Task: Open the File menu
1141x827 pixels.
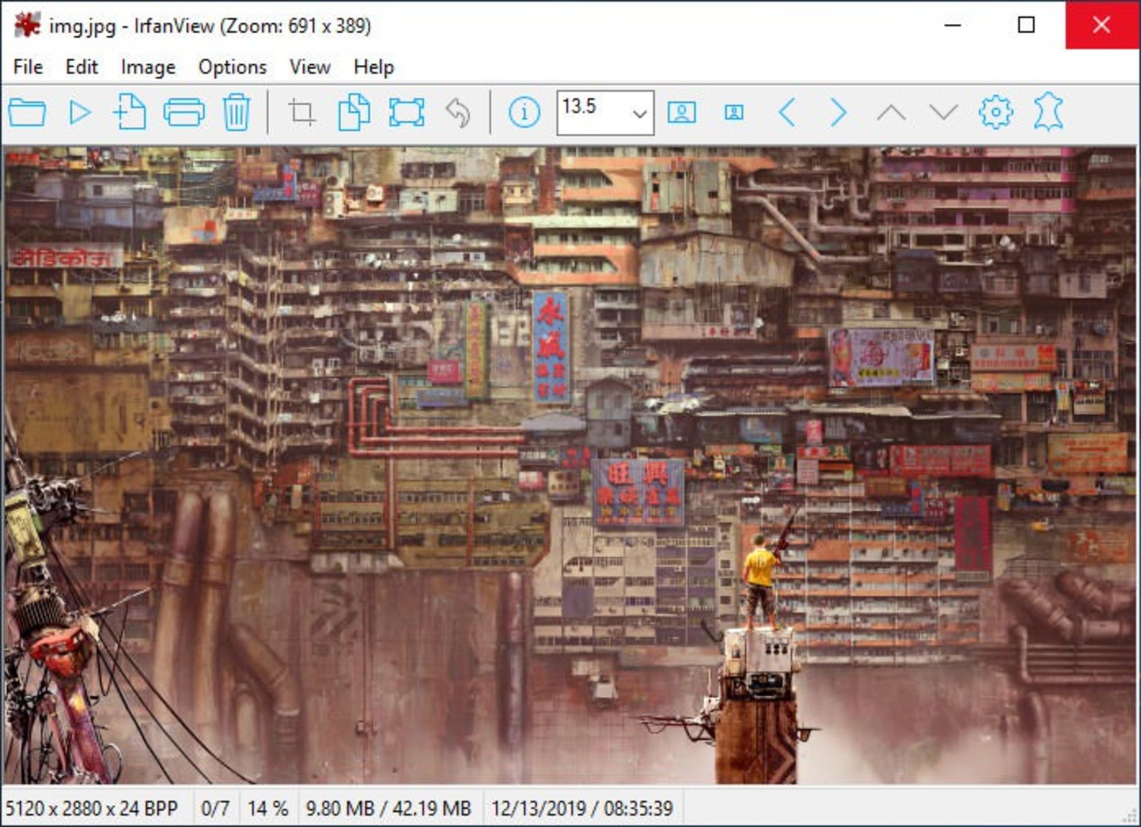Action: pyautogui.click(x=28, y=67)
